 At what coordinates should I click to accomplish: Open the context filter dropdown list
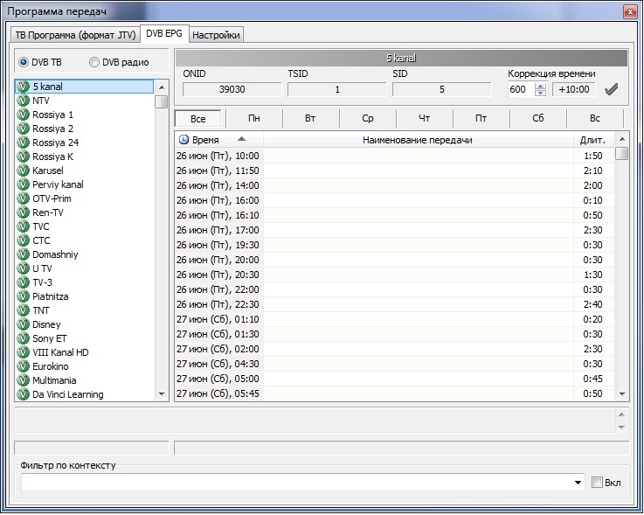tap(579, 483)
